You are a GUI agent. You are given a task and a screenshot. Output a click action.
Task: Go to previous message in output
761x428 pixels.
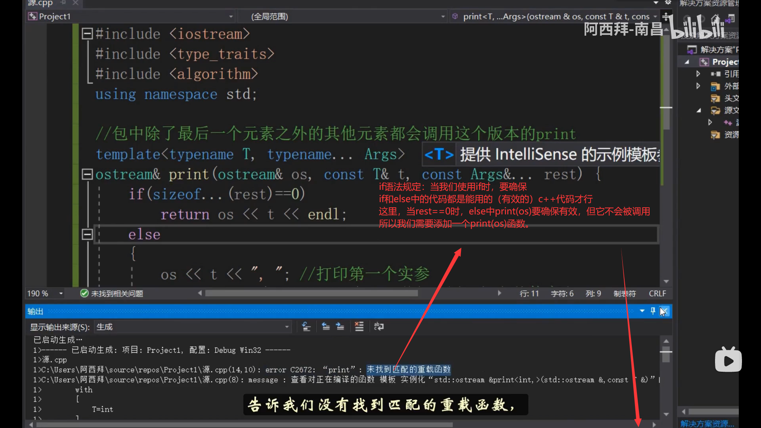click(x=326, y=327)
